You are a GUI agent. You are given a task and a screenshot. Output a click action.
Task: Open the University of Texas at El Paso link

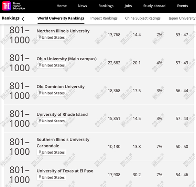(x=65, y=171)
